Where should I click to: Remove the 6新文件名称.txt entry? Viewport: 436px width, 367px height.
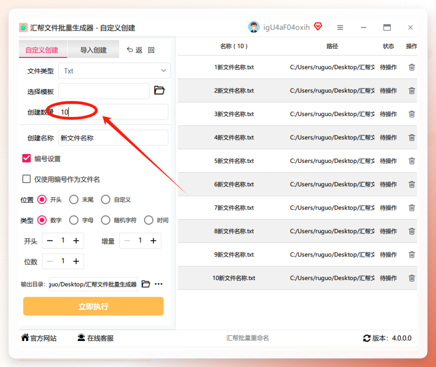coord(412,184)
